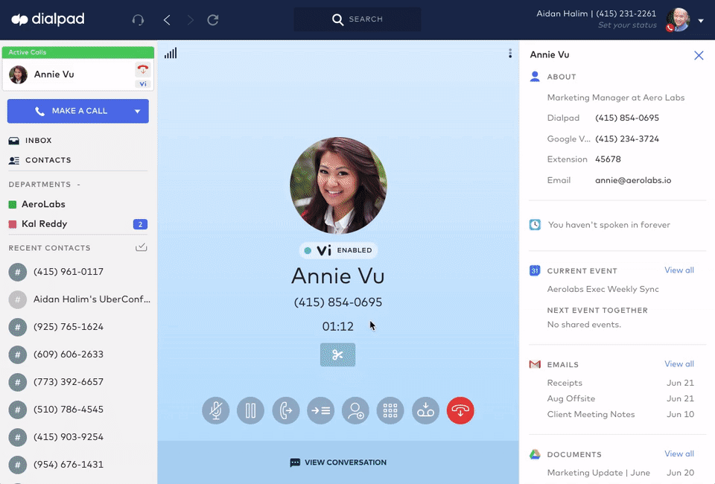Select recent contact (415) 903-9254

pyautogui.click(x=78, y=436)
